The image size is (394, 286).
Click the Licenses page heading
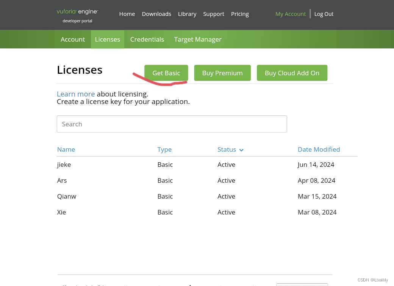(x=80, y=70)
